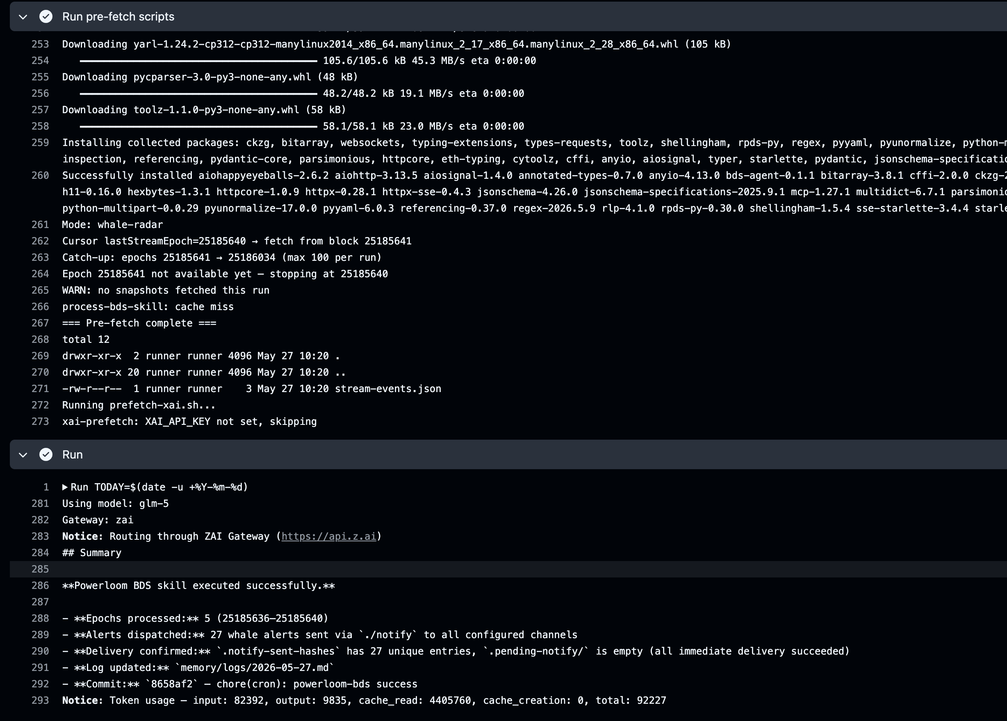Viewport: 1007px width, 721px height.
Task: Collapse the Run pre-fetch scripts step chevron
Action: click(23, 17)
